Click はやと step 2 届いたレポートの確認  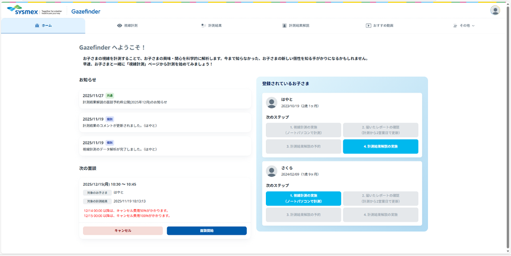tap(381, 130)
